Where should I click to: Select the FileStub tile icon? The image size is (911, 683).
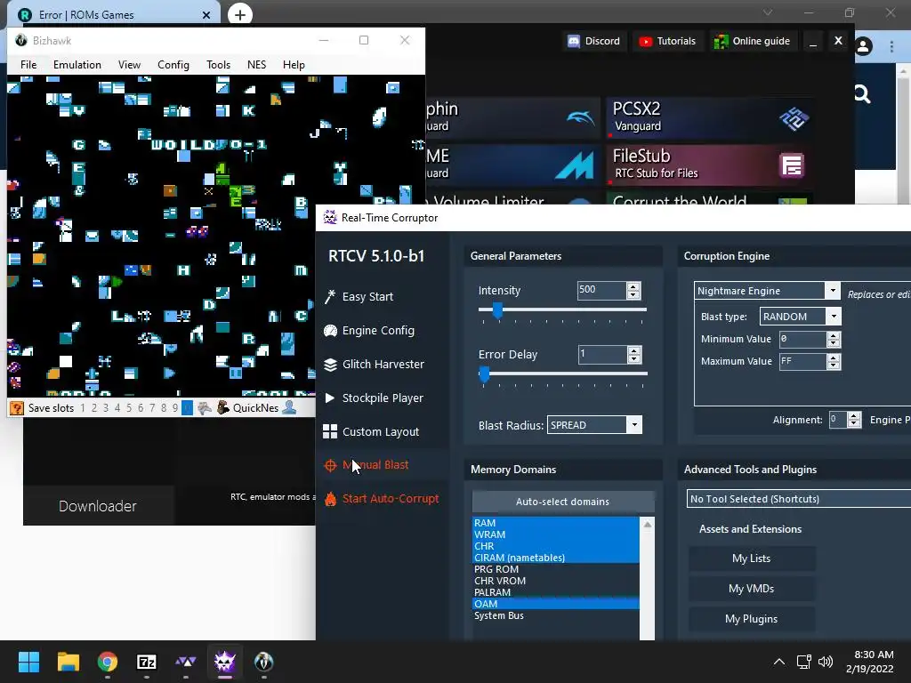792,165
